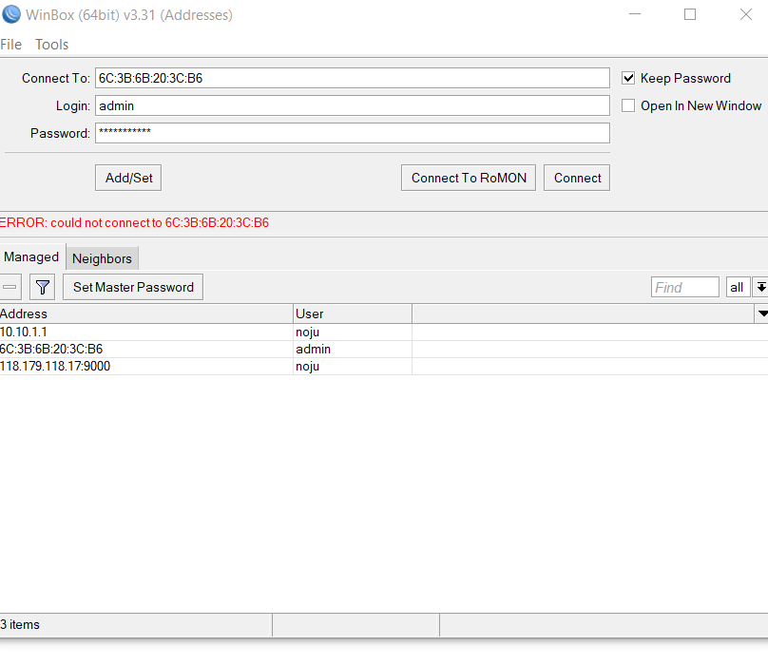Toggle the Keep Password checkbox
Viewport: 768px width, 665px height.
coord(628,78)
